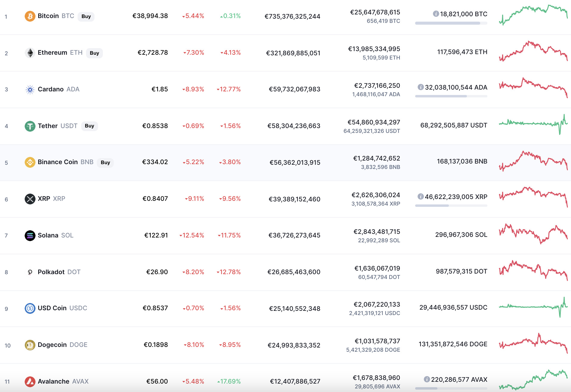
Task: Open info icon beside 220,286,577 AVAX supply
Action: pos(427,379)
